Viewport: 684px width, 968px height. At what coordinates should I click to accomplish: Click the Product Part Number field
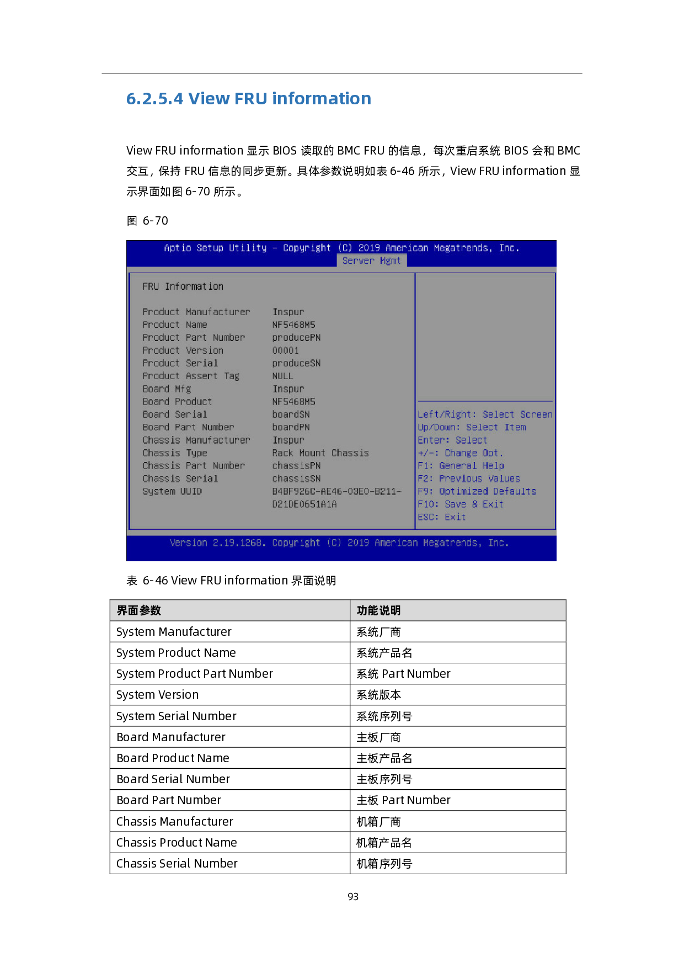click(194, 337)
